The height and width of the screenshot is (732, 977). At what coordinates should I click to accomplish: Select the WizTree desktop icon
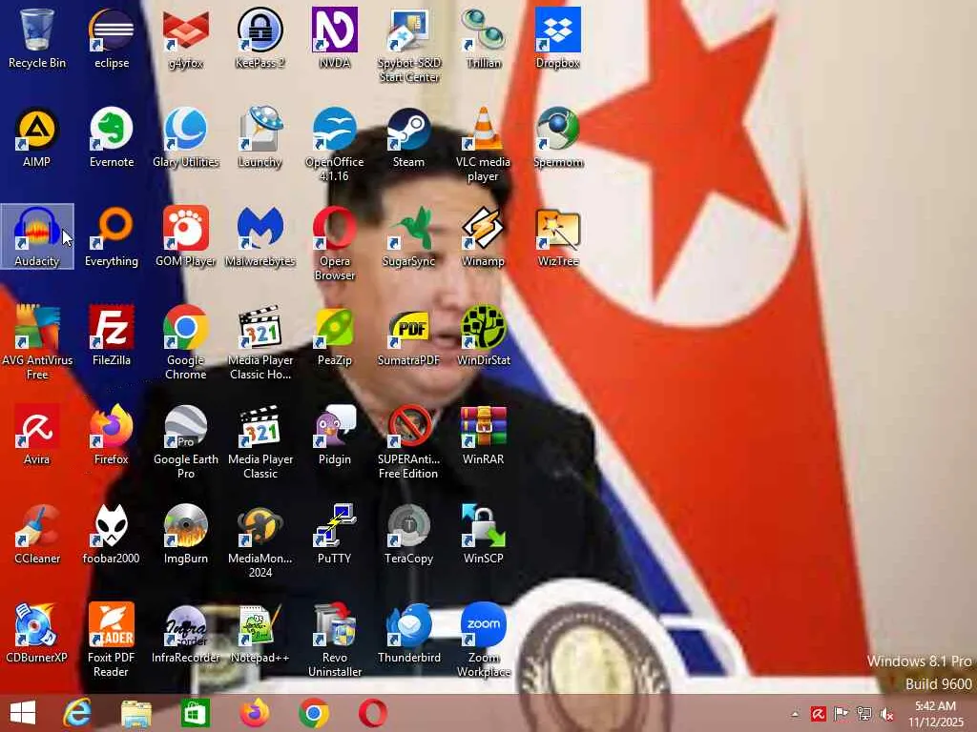pos(557,236)
